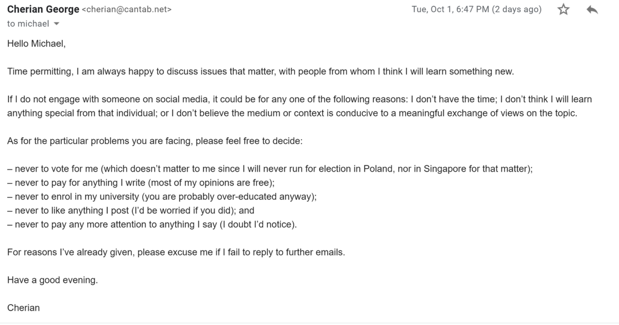This screenshot has height=325, width=619.
Task: Click the "never to like anything I post" line
Action: pyautogui.click(x=131, y=211)
